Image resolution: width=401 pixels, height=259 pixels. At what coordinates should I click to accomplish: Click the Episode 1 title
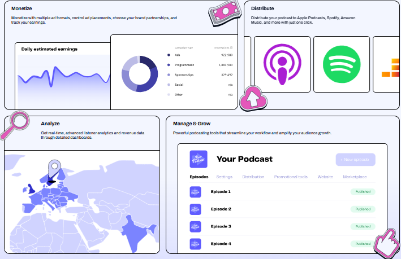pos(221,192)
